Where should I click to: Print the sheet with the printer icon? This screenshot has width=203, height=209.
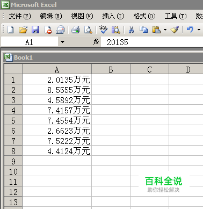(76, 30)
